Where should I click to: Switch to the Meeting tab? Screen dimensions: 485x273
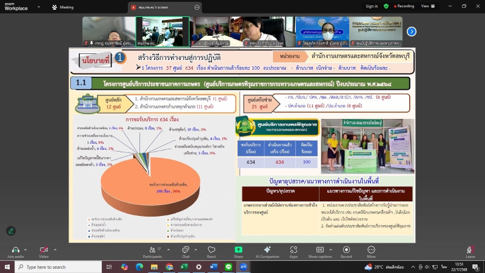(64, 7)
